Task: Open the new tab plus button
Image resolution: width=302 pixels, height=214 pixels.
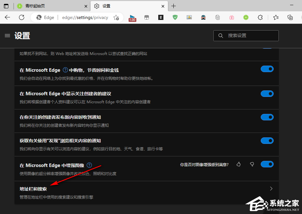Action: pyautogui.click(x=173, y=6)
